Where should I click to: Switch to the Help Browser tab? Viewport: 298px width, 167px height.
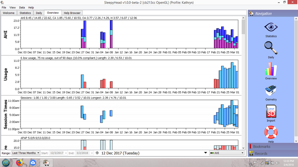coord(72,13)
